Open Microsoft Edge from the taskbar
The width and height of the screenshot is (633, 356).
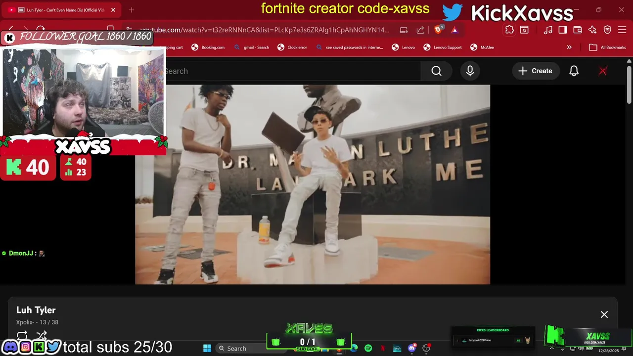[x=354, y=349]
